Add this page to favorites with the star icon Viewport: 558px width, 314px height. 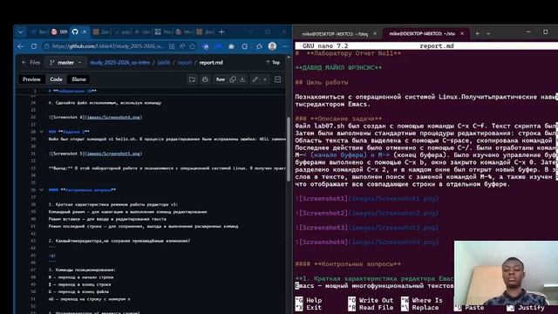tap(193, 46)
